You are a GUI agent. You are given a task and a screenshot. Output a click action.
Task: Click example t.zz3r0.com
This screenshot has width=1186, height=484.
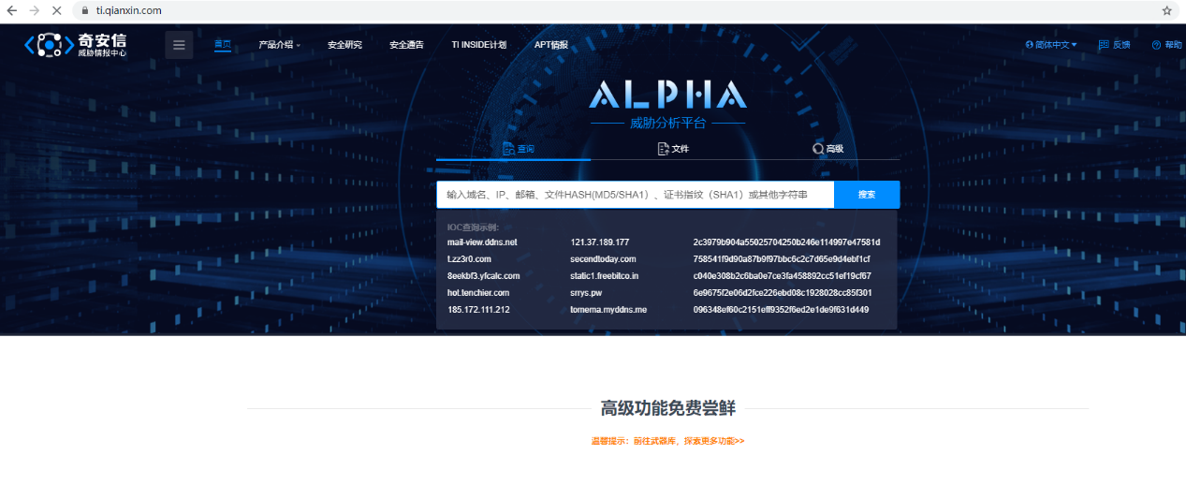(x=469, y=259)
